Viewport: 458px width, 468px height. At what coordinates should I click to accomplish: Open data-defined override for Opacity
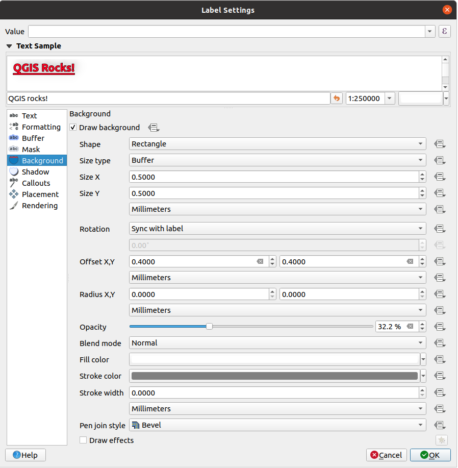(440, 327)
